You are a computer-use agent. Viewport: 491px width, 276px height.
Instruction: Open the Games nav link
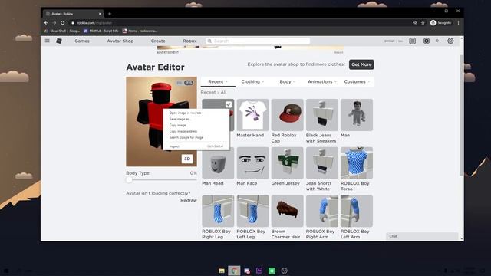coord(82,41)
